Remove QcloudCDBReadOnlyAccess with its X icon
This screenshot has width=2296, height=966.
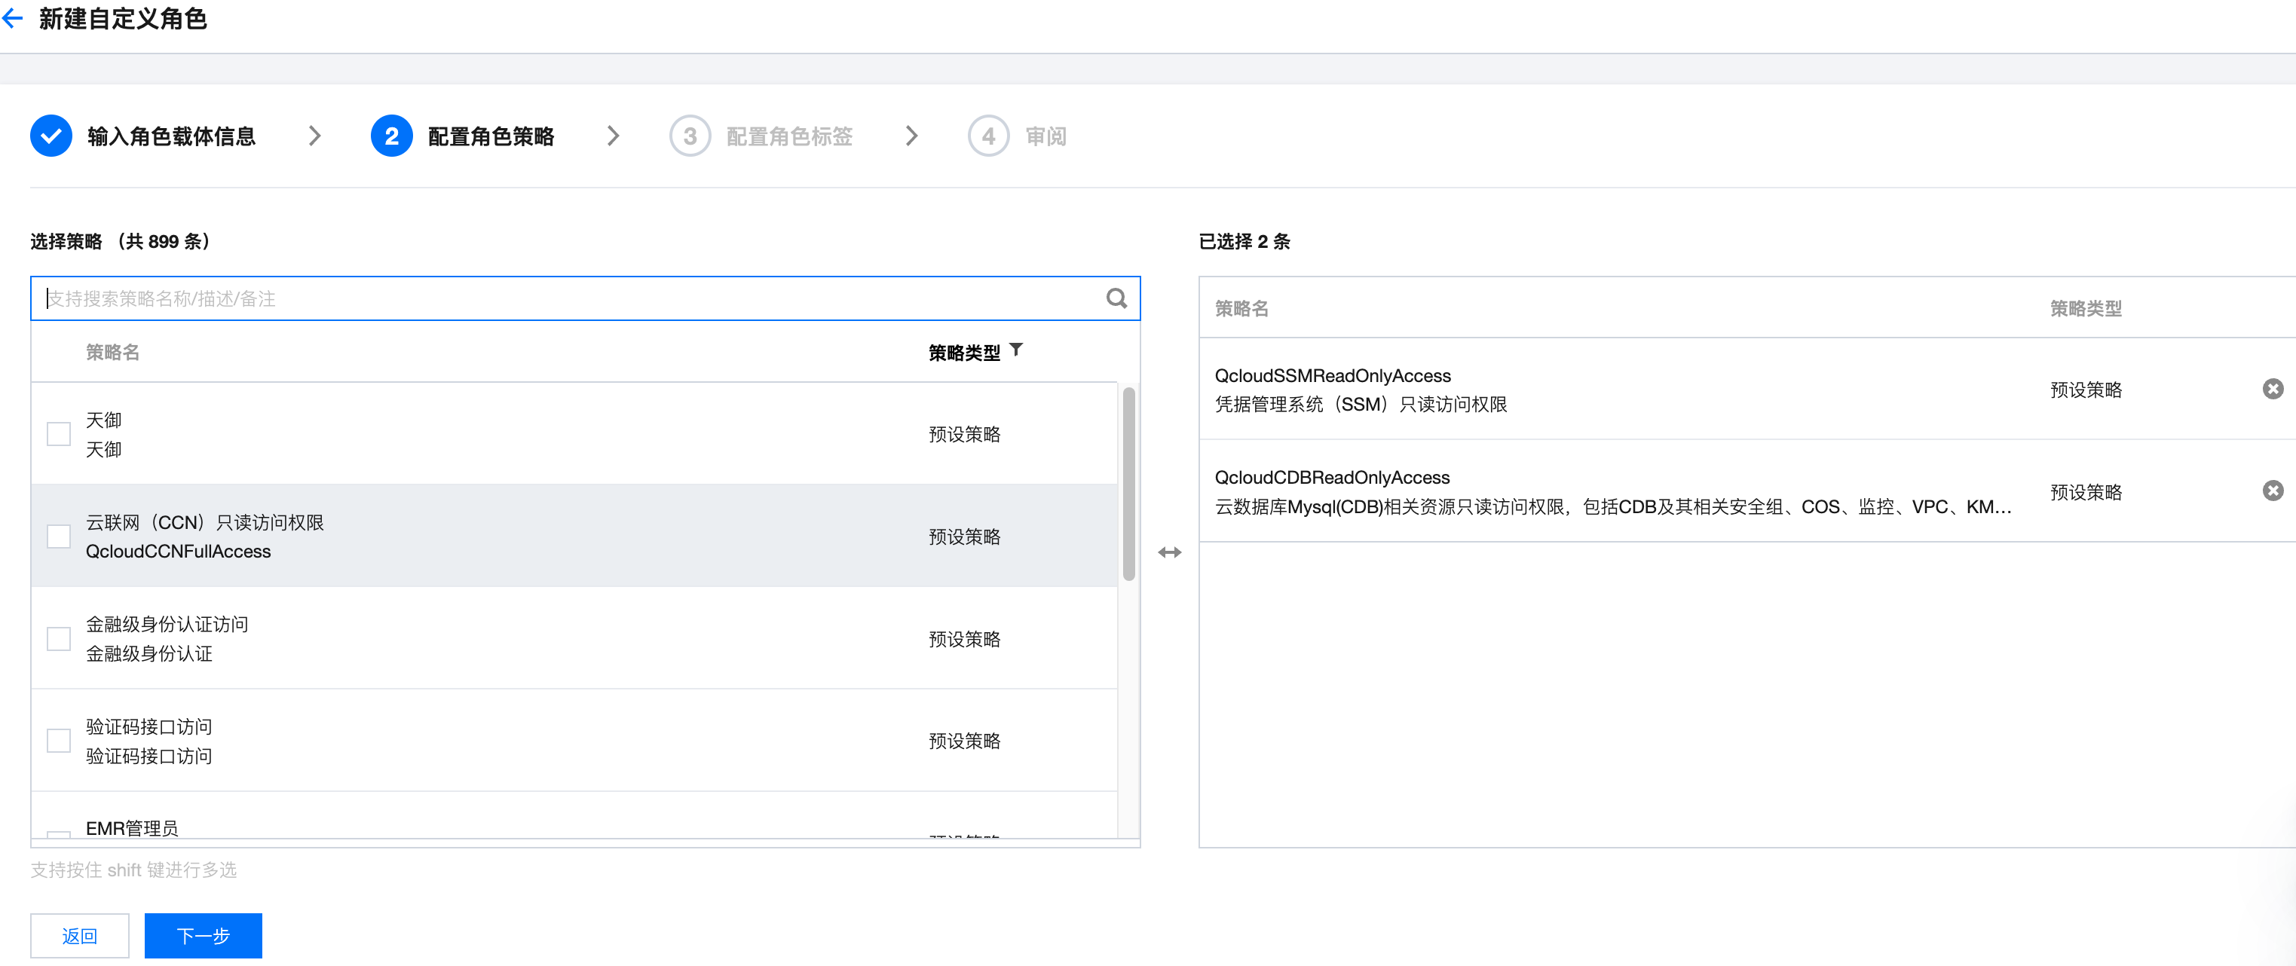coord(2272,491)
